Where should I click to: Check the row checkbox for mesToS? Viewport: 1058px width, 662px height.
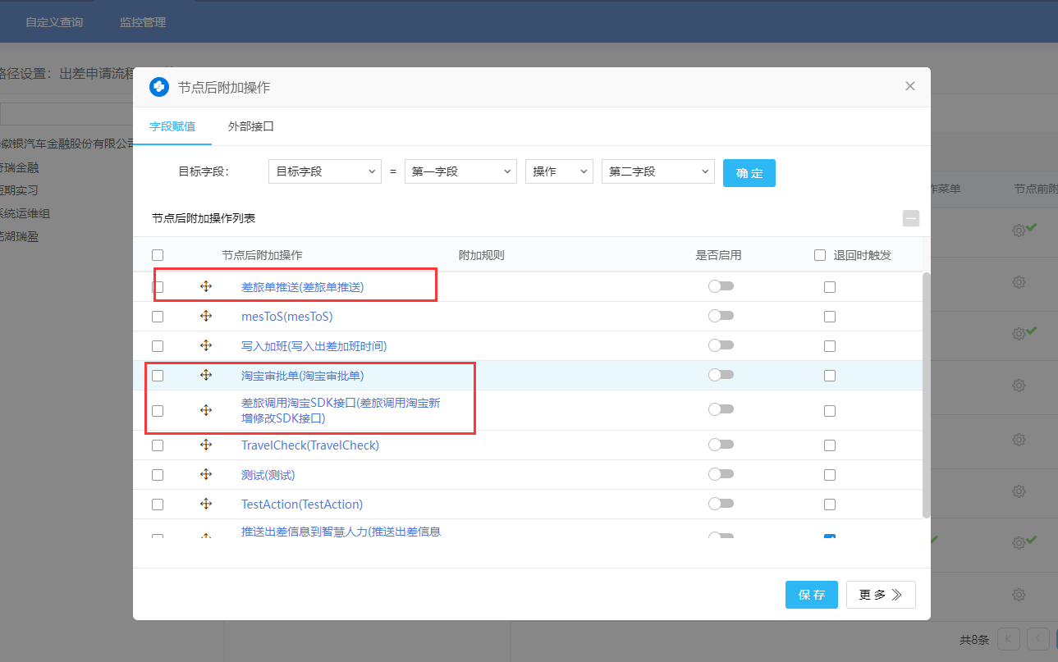click(x=158, y=317)
